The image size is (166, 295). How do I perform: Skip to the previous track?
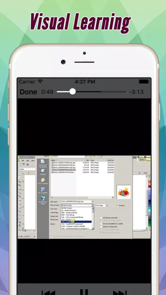48,293
